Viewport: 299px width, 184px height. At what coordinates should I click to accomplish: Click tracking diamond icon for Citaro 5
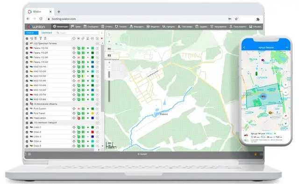coord(74,146)
